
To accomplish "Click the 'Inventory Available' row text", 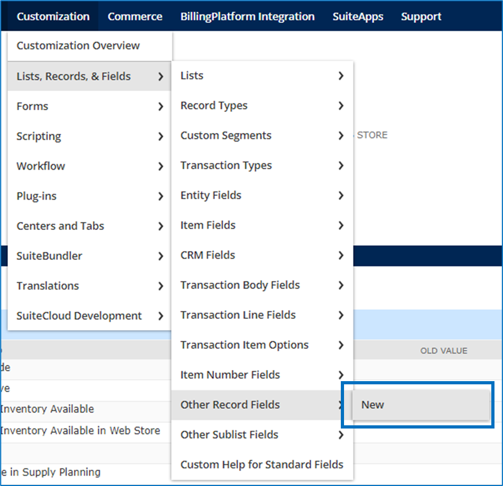I will (47, 409).
